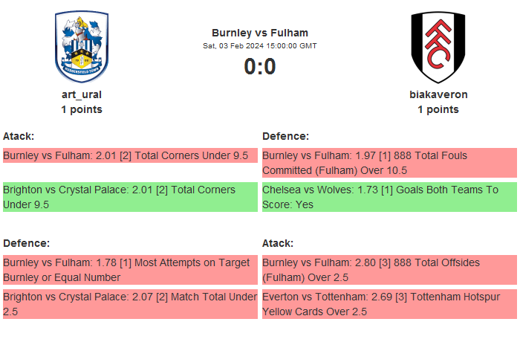Click the Atack heading under art_ural
520x342 pixels.
tap(19, 136)
